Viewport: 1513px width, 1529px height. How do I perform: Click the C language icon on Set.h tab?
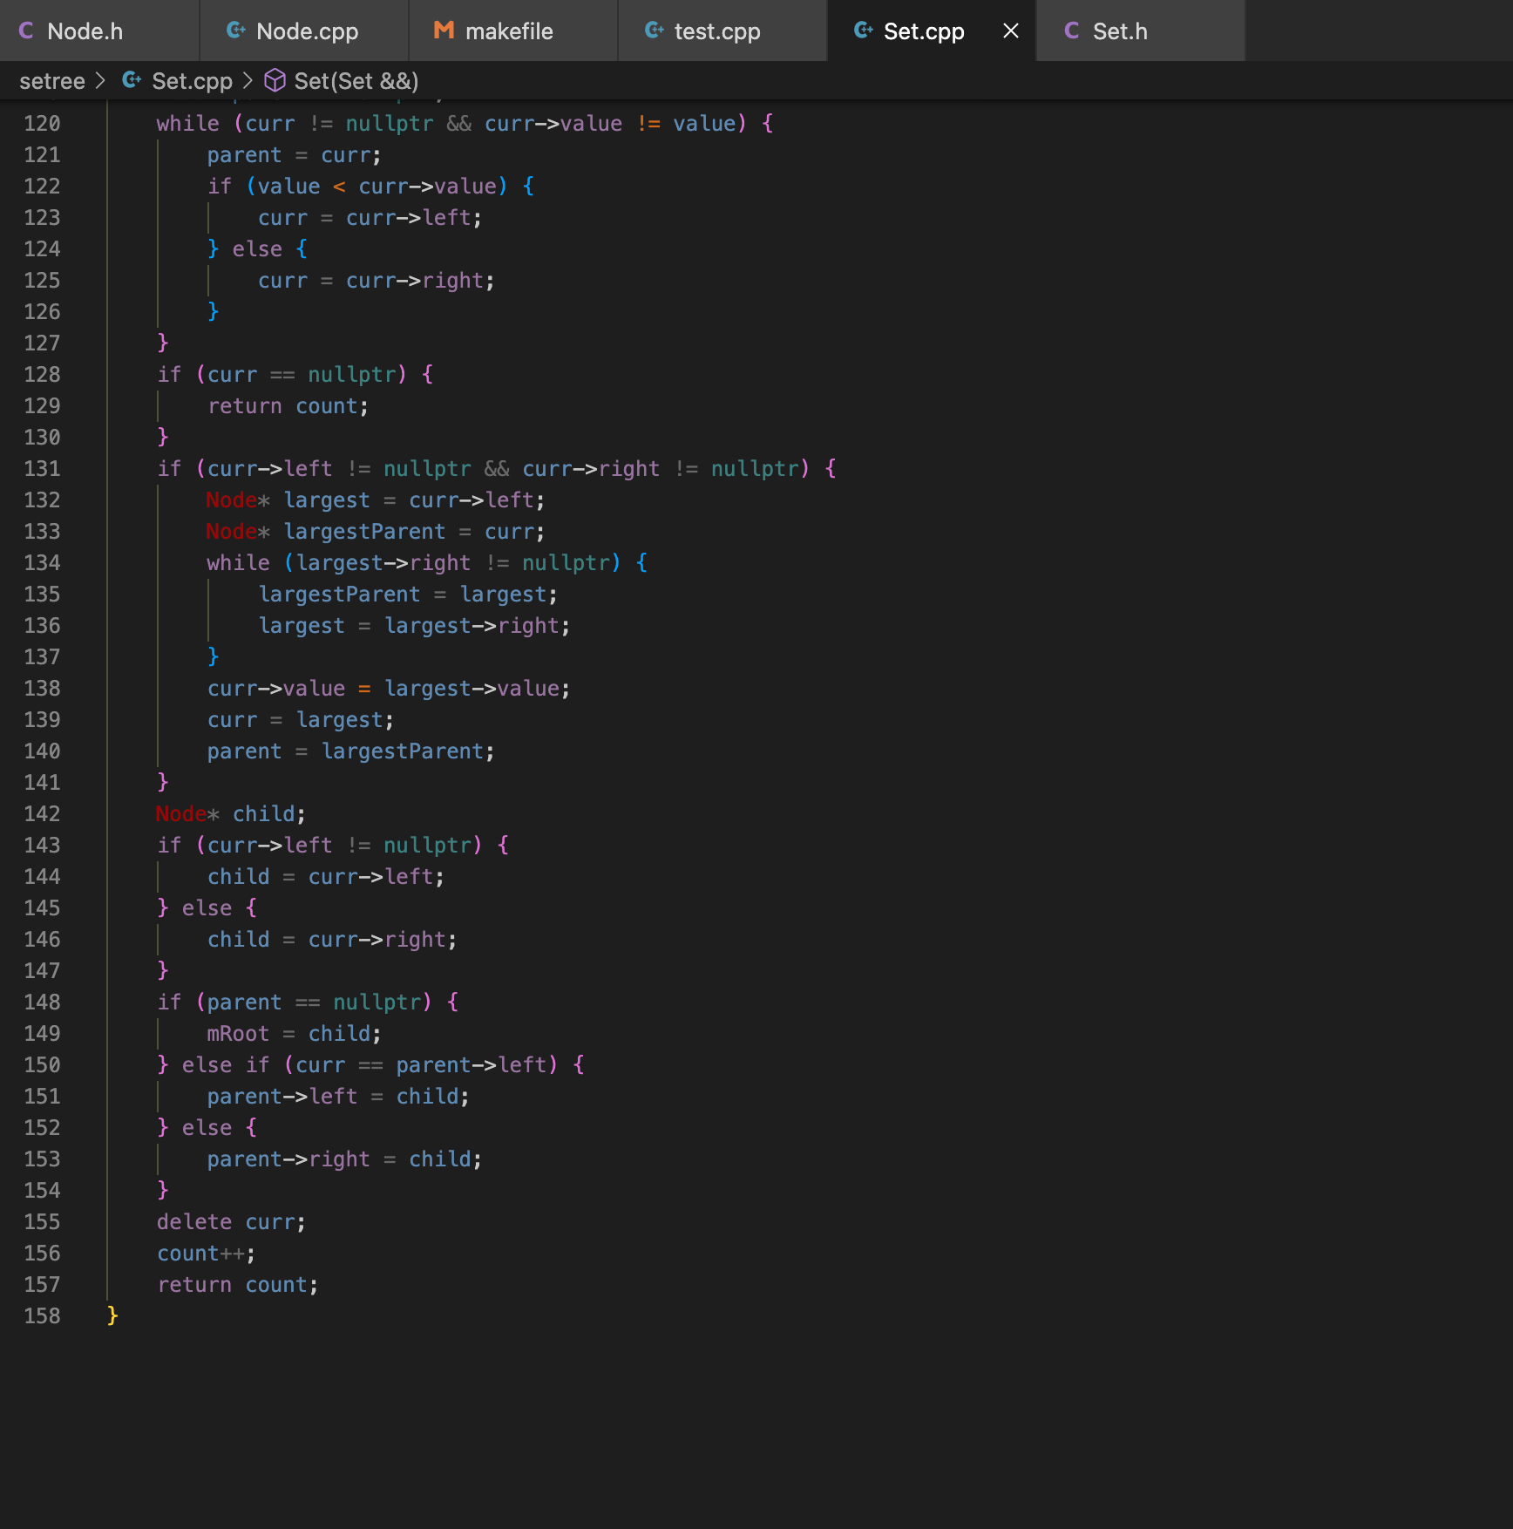1070,31
